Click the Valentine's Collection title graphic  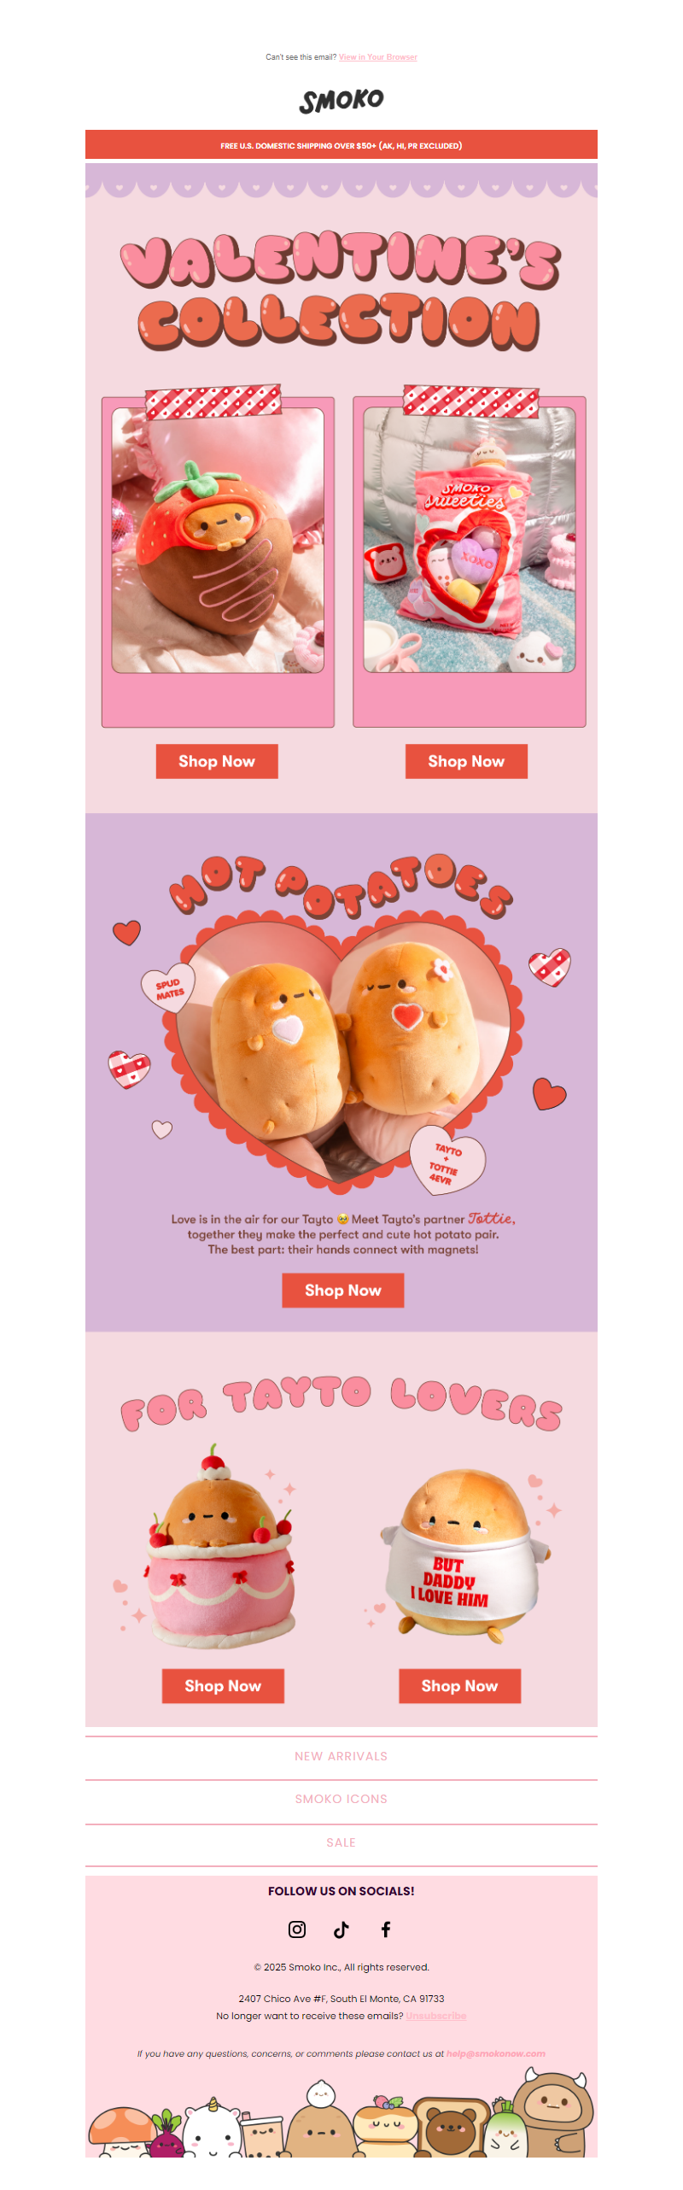[x=341, y=290]
